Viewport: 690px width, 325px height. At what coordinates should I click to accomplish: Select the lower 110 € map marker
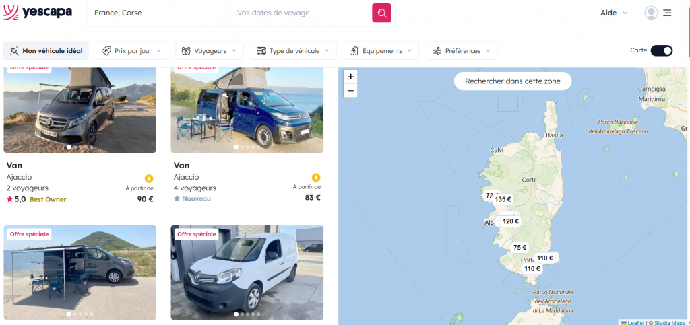[532, 268]
